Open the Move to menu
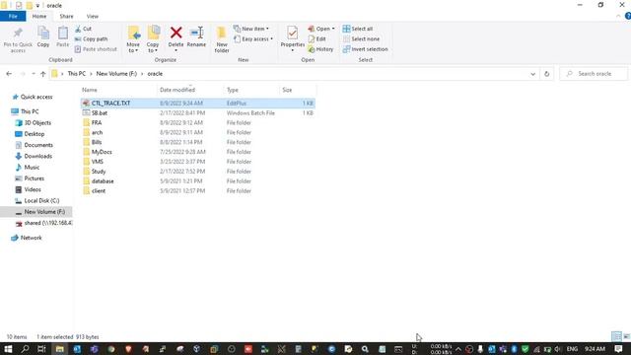 click(x=133, y=39)
